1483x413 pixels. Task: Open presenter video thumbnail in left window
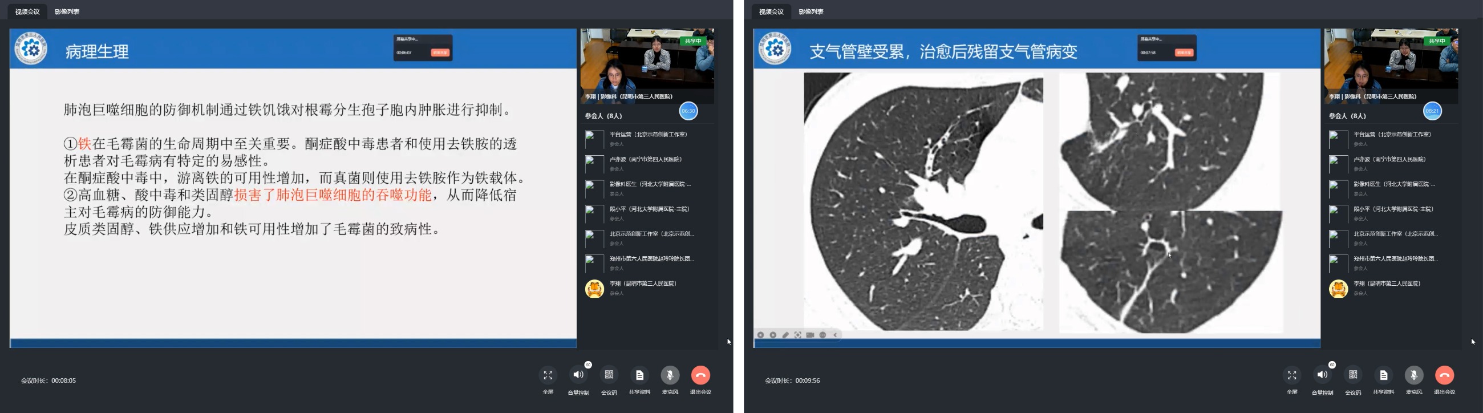[647, 66]
